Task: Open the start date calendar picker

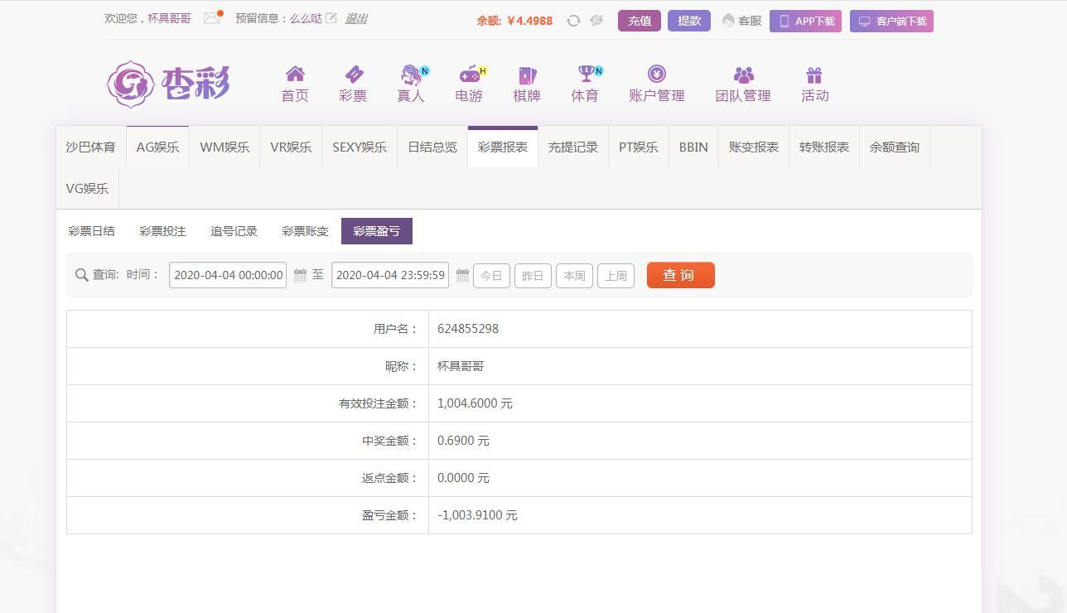Action: 300,275
